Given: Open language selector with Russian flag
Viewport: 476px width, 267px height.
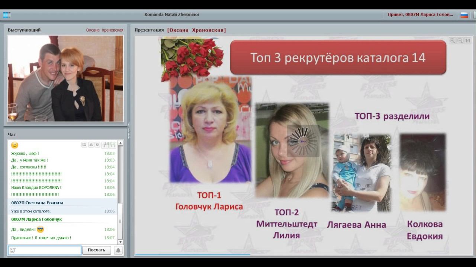Looking at the screenshot, I should coord(464,15).
